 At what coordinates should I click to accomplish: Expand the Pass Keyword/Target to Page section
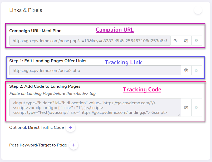tap(74, 145)
